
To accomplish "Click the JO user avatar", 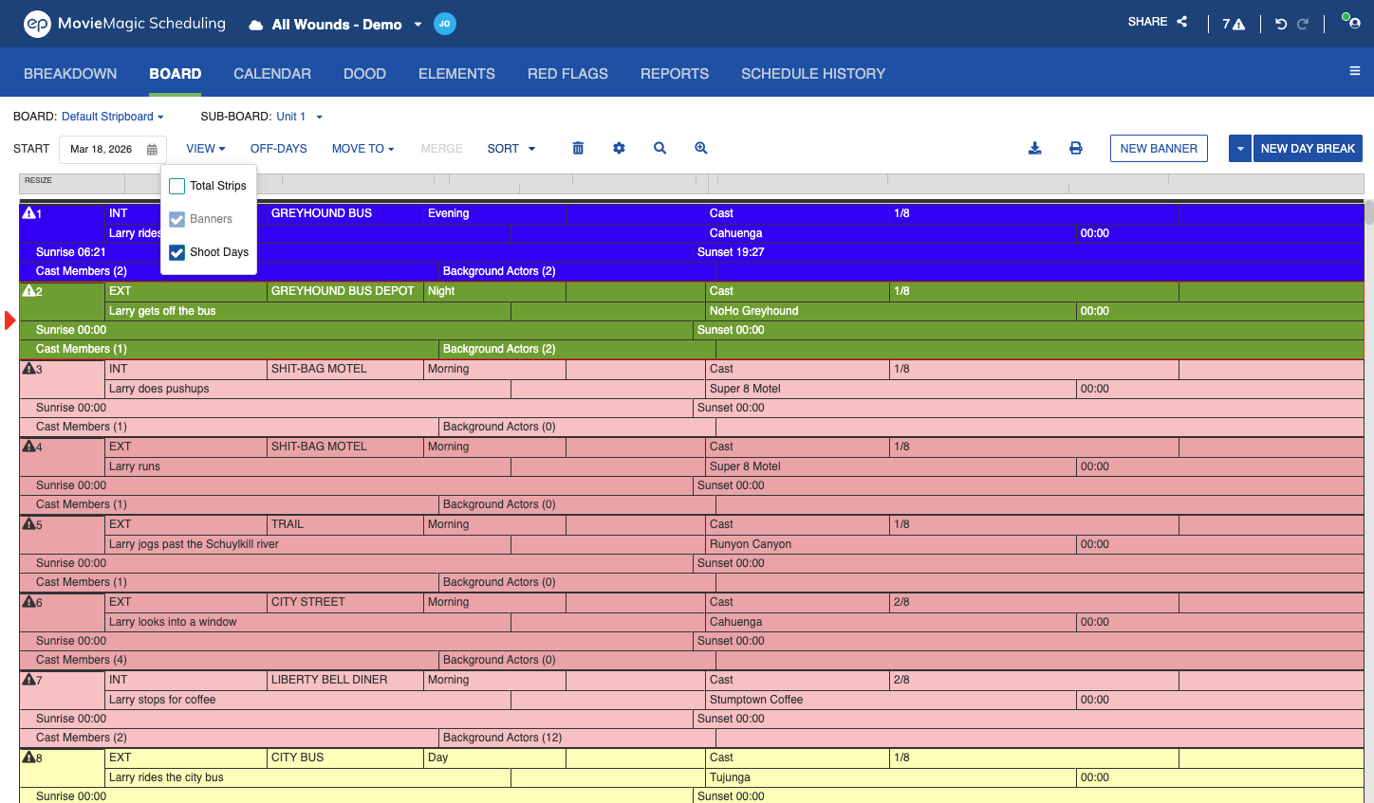I will point(445,24).
